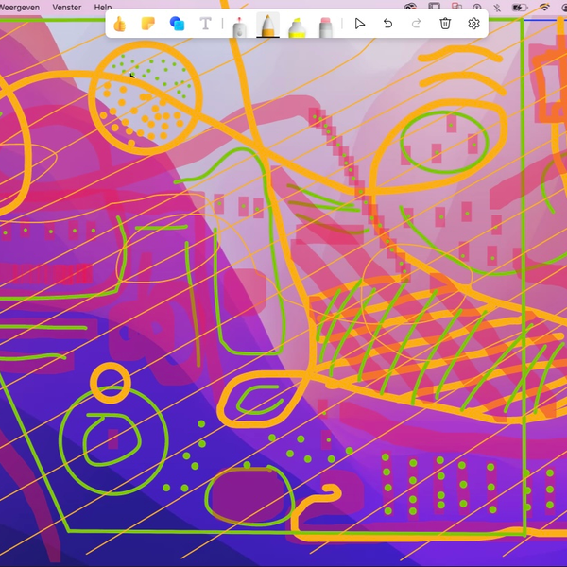This screenshot has height=567, width=567.
Task: Select the pink eraser tool
Action: click(x=326, y=26)
